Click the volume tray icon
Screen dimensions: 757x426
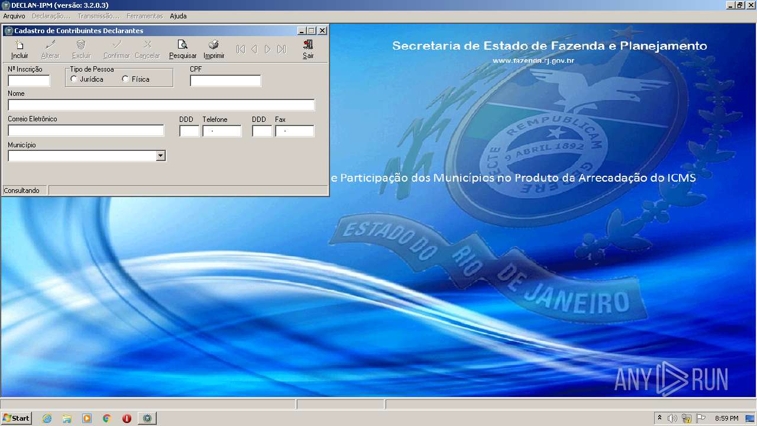672,418
